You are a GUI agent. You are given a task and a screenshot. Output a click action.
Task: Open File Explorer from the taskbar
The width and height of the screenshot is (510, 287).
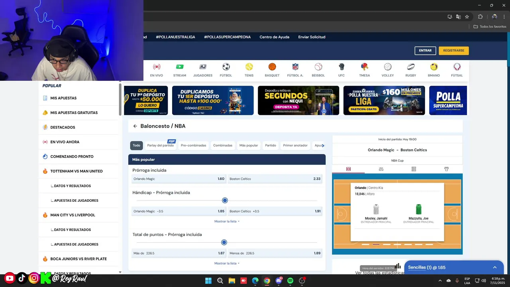coord(231,281)
